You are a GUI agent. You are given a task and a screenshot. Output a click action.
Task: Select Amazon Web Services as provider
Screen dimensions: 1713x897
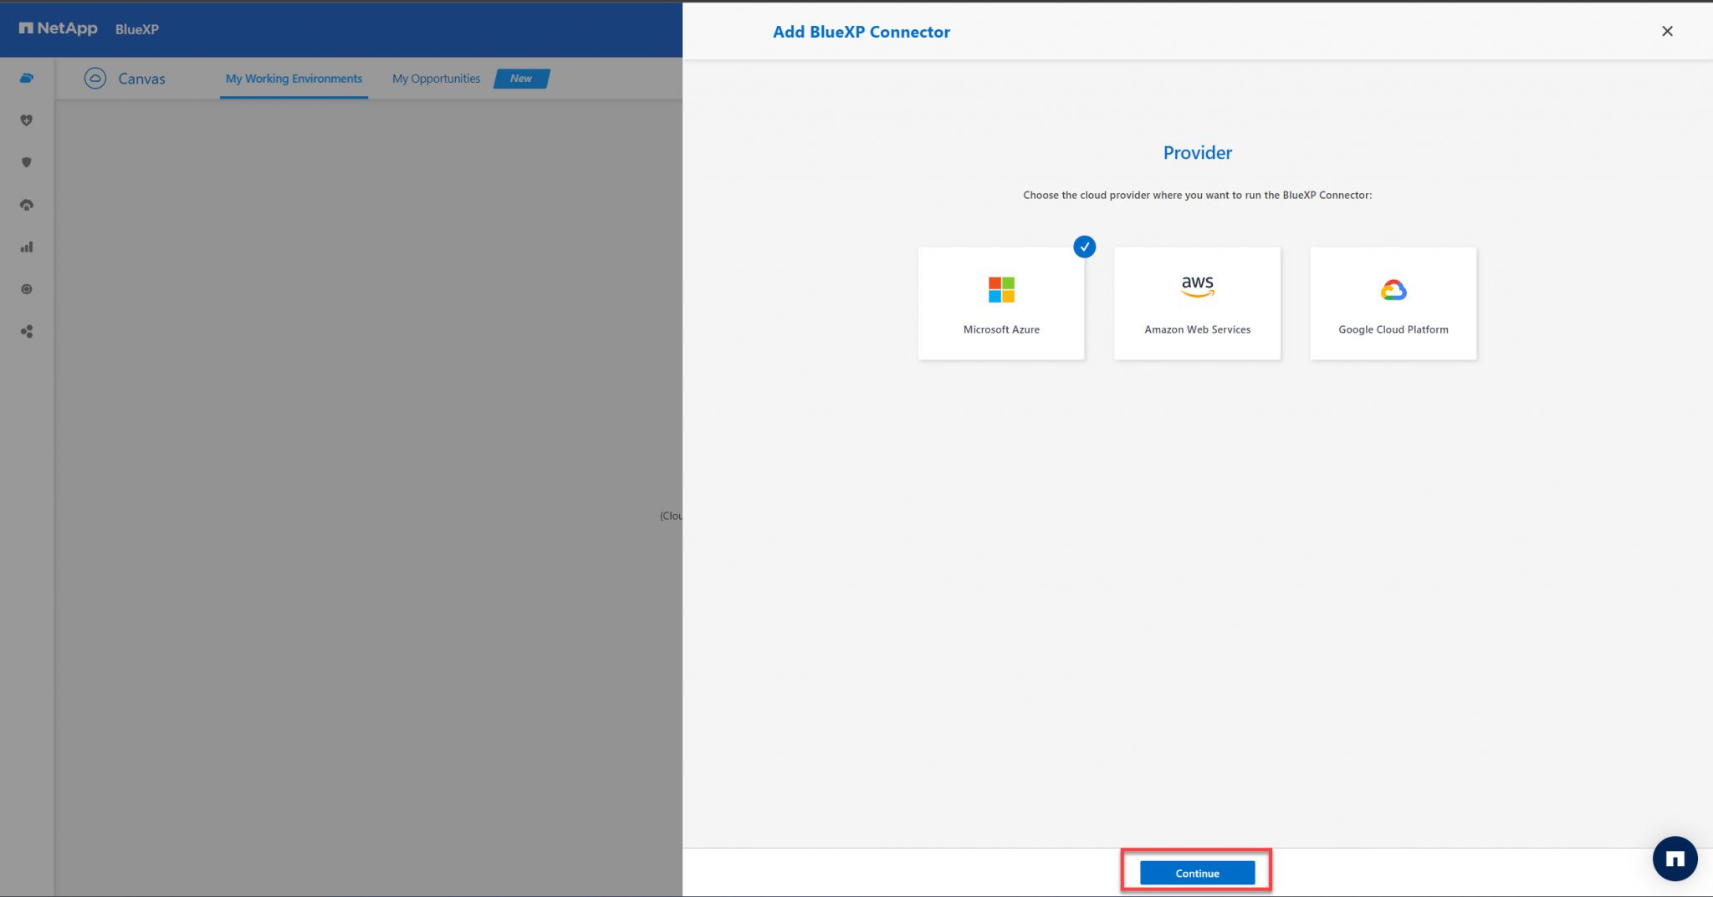point(1196,303)
